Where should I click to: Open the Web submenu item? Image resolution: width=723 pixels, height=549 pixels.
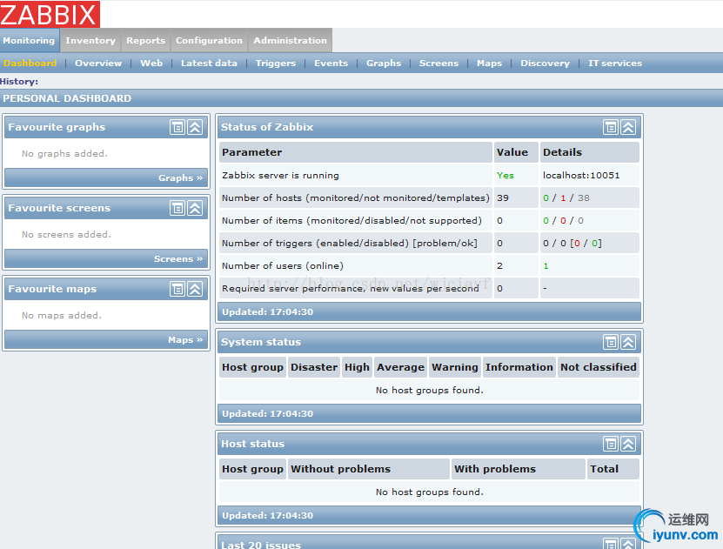click(151, 64)
